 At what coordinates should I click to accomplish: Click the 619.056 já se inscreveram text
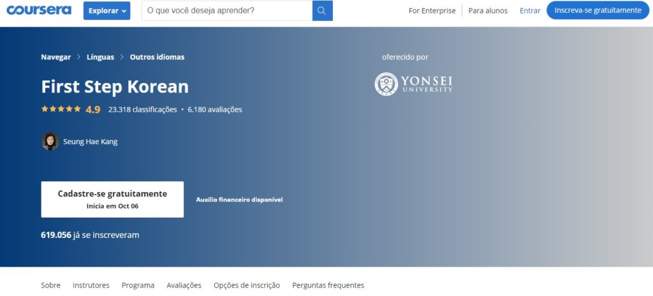90,235
